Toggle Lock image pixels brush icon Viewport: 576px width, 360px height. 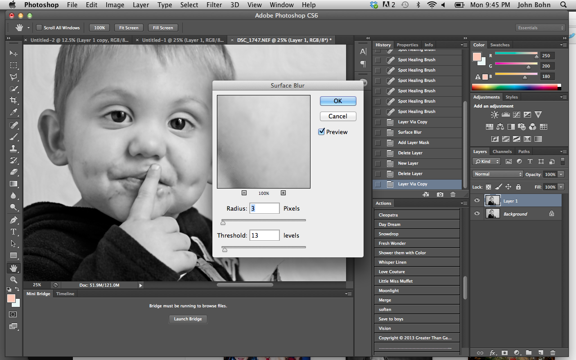[499, 187]
